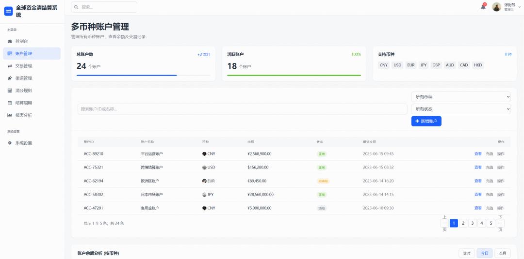Screen dimensions: 524x259
Task: Expand the user menu chevron
Action: tap(519, 7)
